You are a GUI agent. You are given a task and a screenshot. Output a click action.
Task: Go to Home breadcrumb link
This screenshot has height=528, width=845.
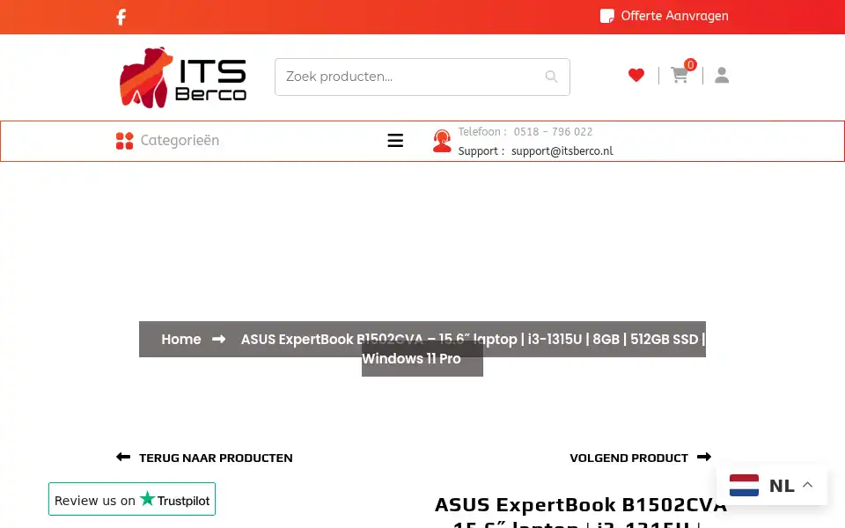pos(181,340)
